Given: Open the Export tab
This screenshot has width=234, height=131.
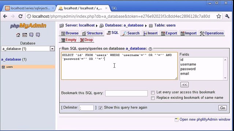Looking at the screenshot, I should 169,33.
